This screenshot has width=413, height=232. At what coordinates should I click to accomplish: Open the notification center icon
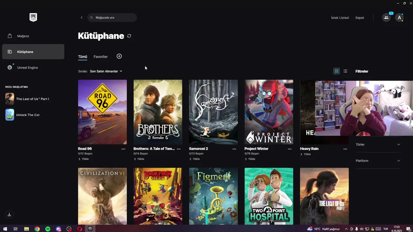point(408,229)
